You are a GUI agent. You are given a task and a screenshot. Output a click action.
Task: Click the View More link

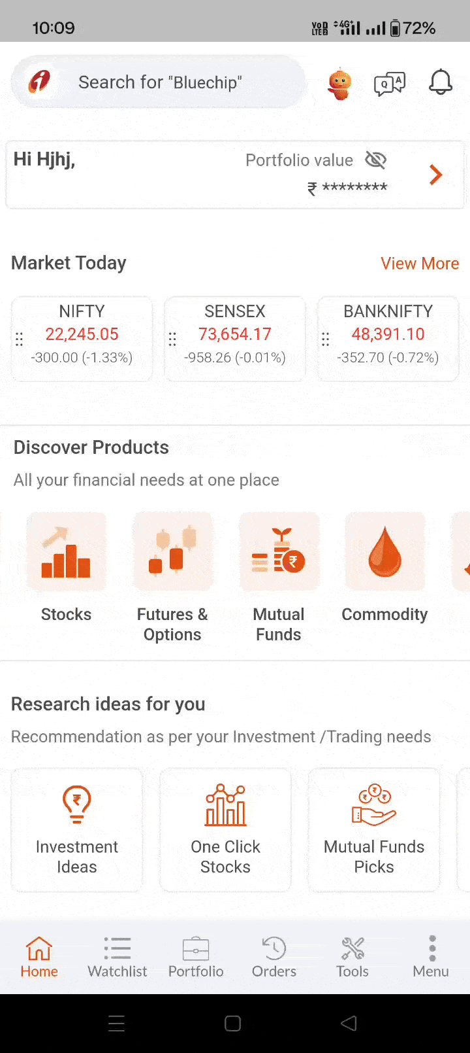420,264
